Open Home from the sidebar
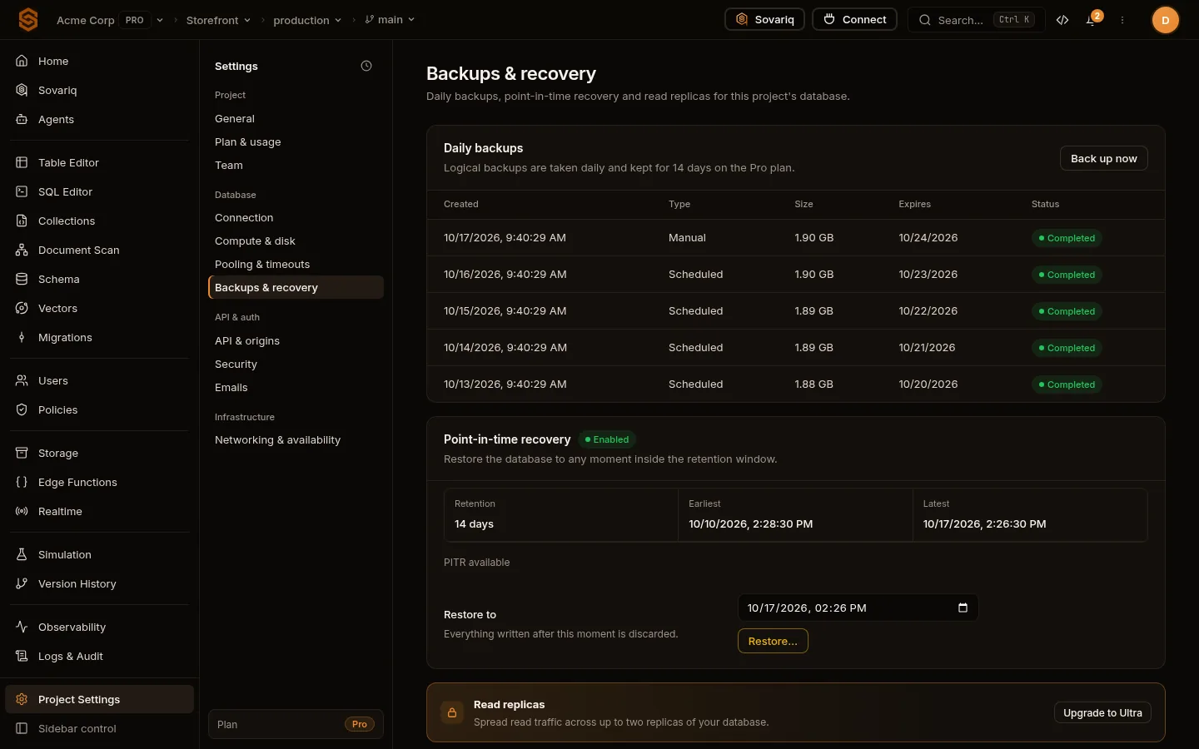The width and height of the screenshot is (1199, 749). (x=100, y=61)
